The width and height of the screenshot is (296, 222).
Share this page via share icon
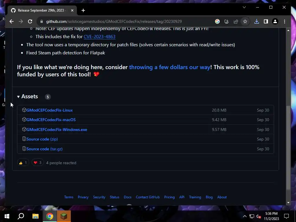point(236,21)
